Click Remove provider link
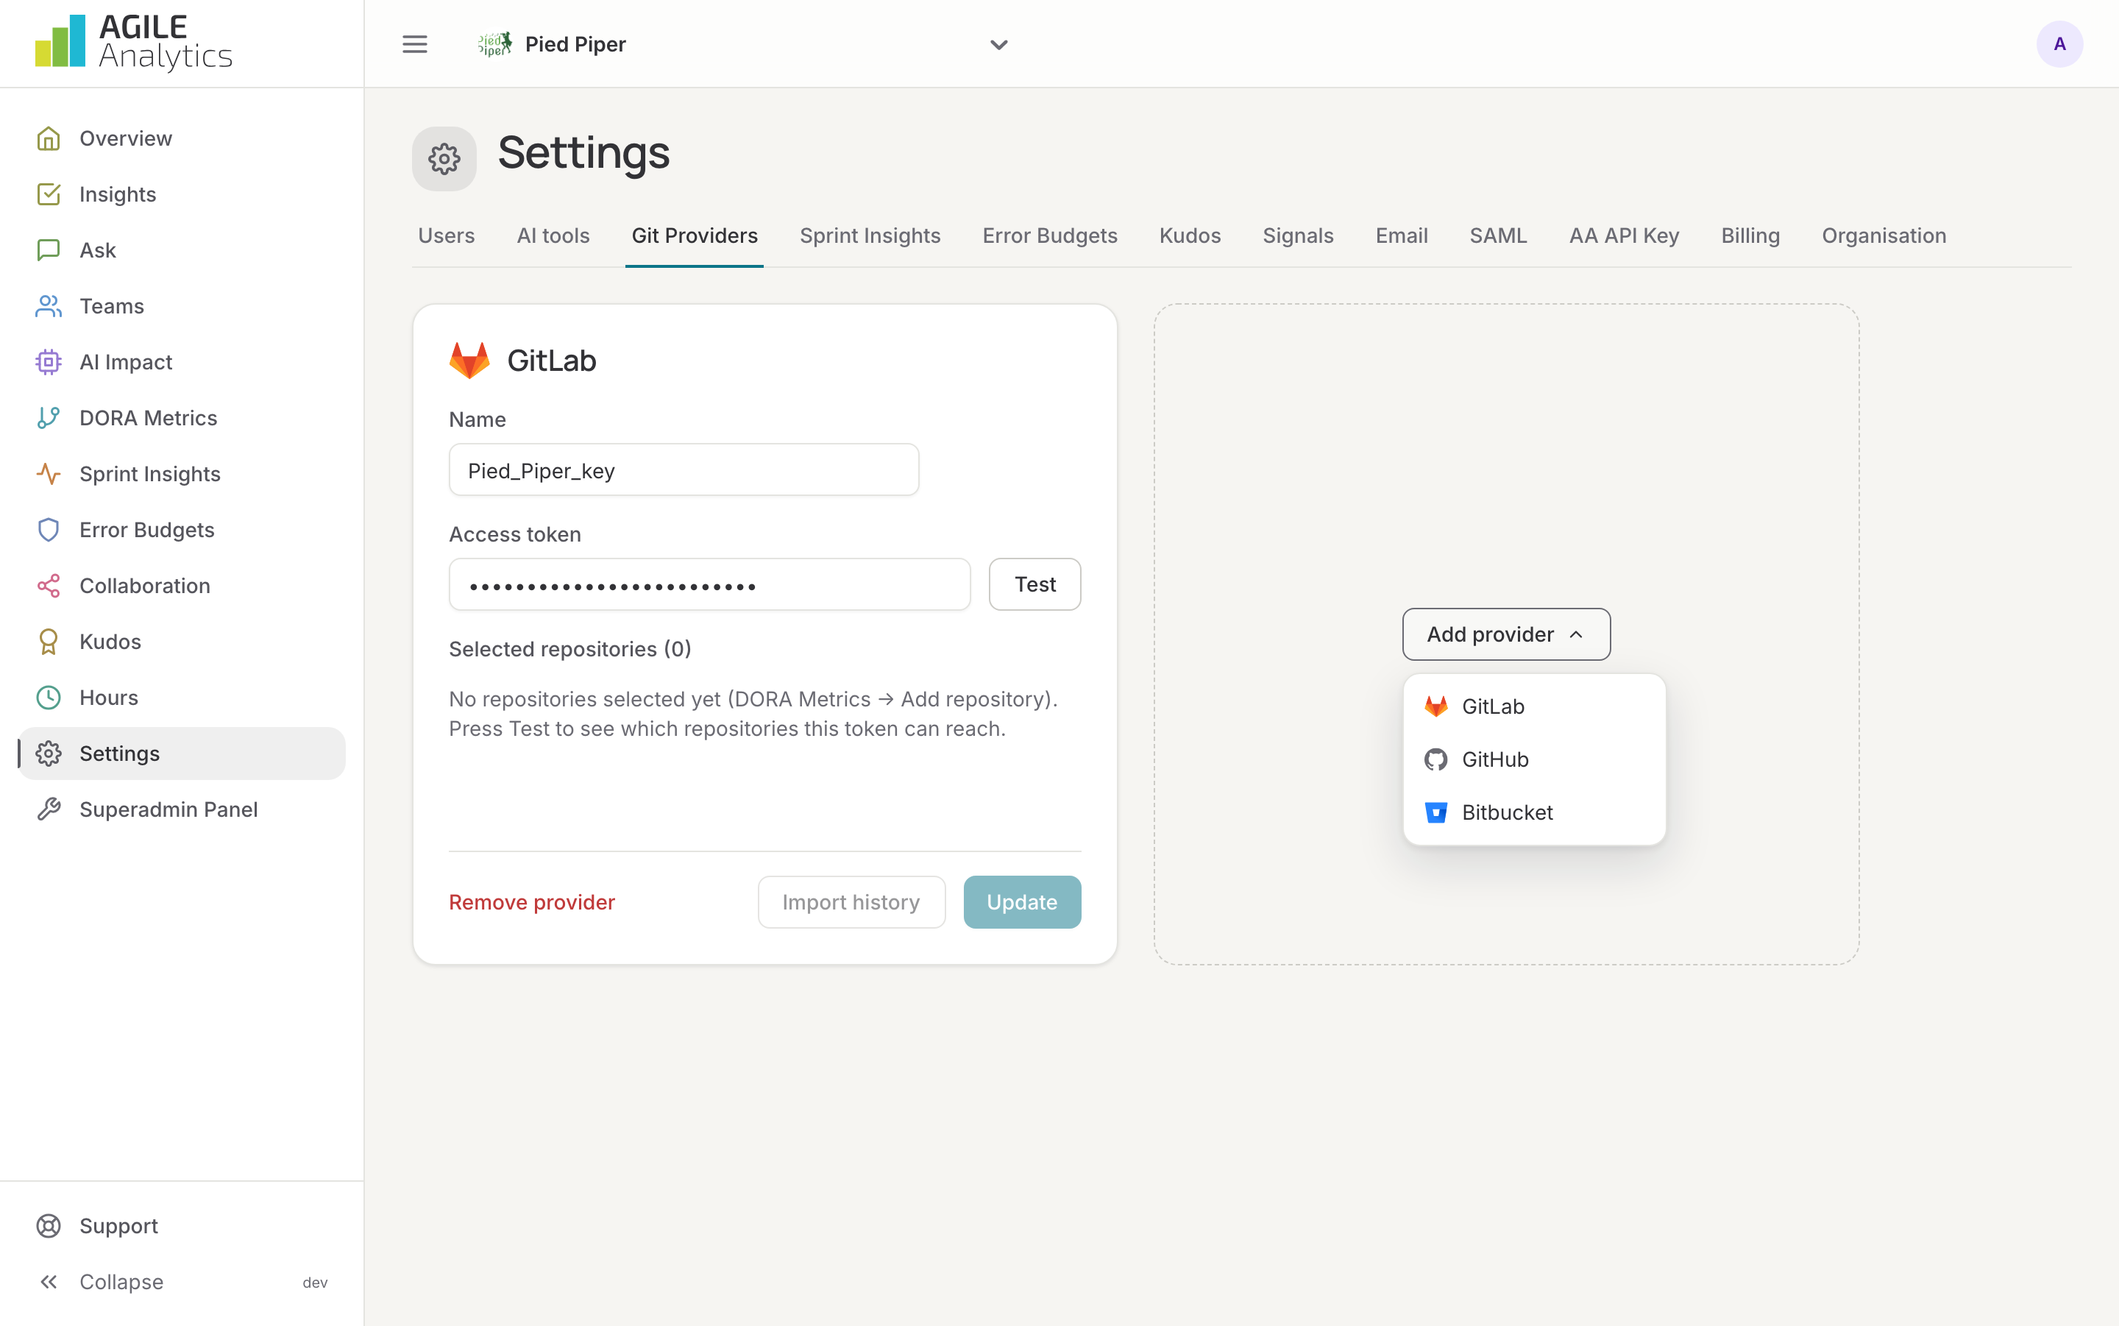 pyautogui.click(x=531, y=902)
